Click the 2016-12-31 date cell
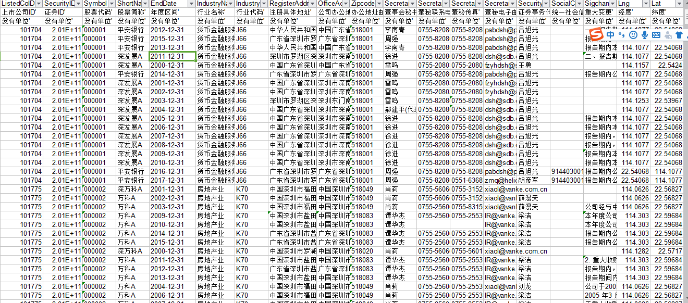Screen dimensions: 688x303 [173, 171]
